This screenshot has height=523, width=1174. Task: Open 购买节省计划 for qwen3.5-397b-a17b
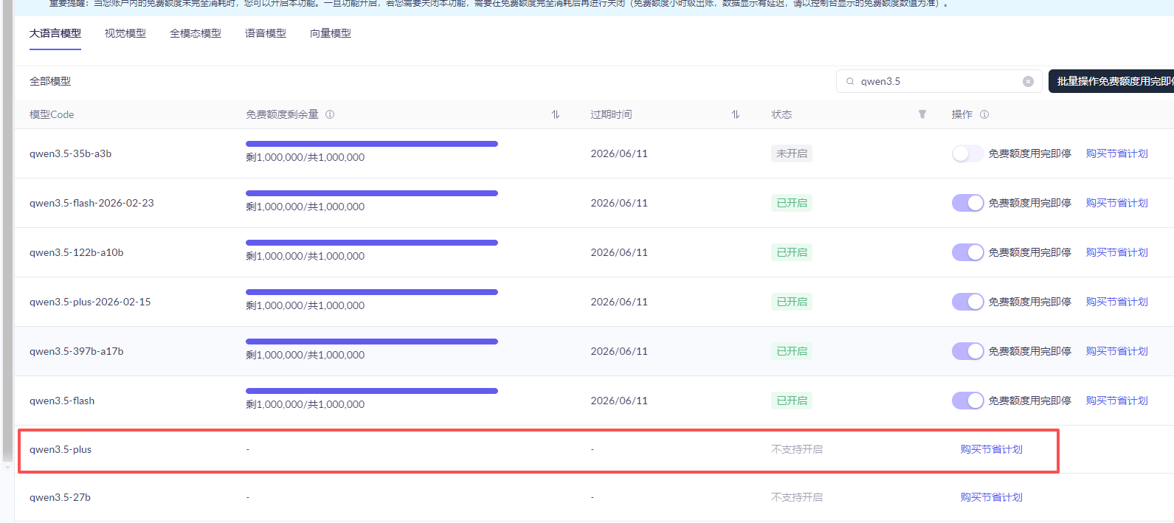point(1117,351)
